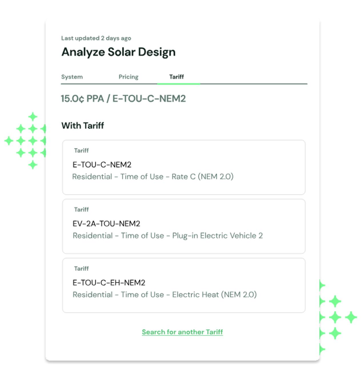Click the Tariff label above E-TOU-C-EH-NEM2

pos(81,268)
